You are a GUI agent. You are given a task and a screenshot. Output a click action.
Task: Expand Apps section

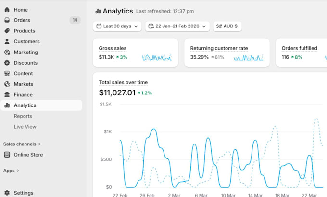pos(11,171)
